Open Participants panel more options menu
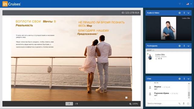The height and width of the screenshot is (109, 194). (x=184, y=46)
